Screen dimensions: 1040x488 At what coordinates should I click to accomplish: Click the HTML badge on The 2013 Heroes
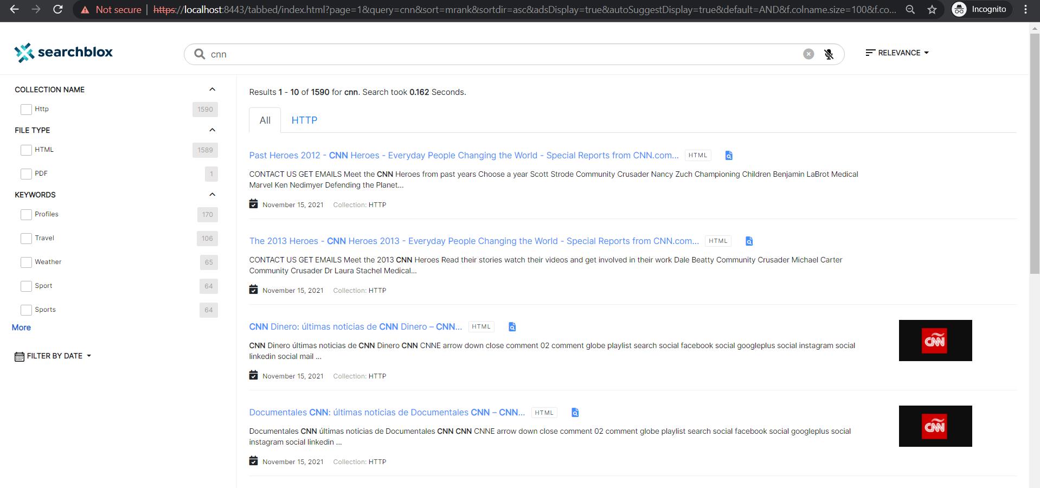click(718, 241)
